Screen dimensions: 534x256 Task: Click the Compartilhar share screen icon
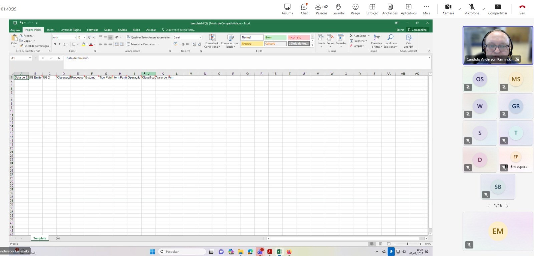(497, 7)
